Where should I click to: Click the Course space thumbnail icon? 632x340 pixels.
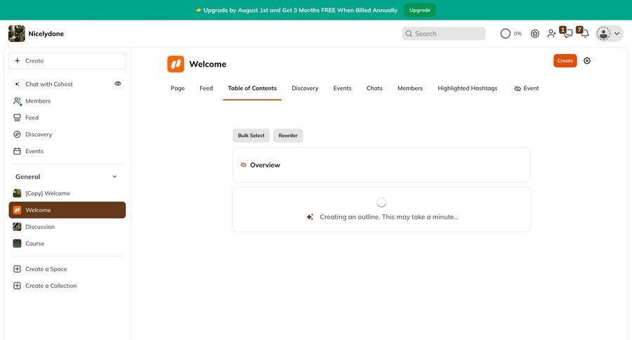click(x=17, y=243)
